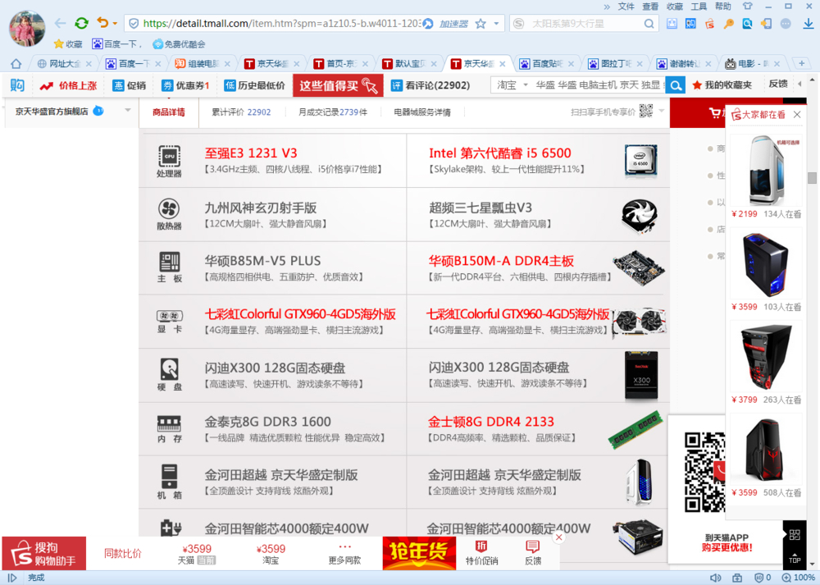Switch to the 百度贴吧 browser tab
Image resolution: width=820 pixels, height=585 pixels.
[x=546, y=64]
